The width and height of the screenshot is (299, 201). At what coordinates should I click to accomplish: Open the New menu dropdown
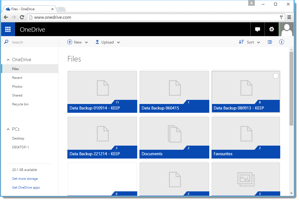[86, 42]
